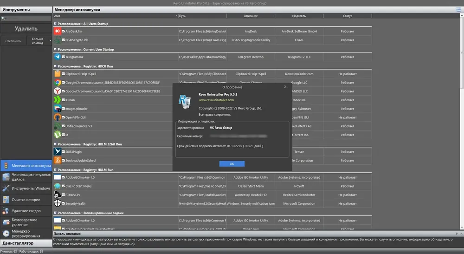Collapse the Registry: HKCU Run group
This screenshot has height=254, width=464.
coord(55,66)
